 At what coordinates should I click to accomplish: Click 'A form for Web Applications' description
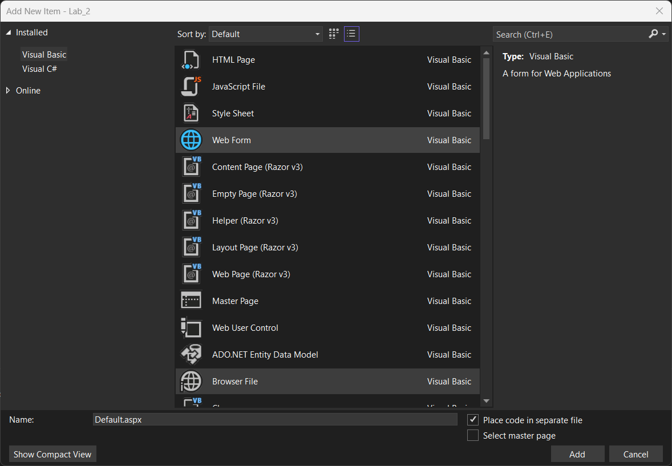pos(557,74)
